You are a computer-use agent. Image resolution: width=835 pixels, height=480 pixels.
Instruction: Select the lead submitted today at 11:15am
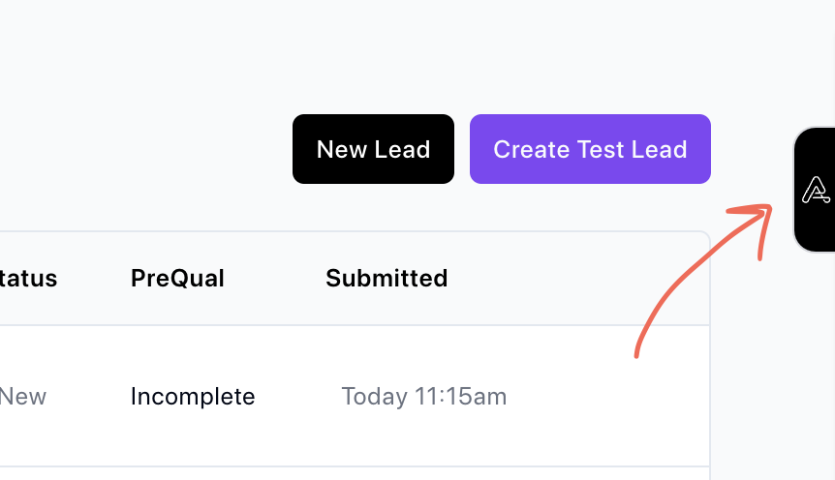click(423, 397)
